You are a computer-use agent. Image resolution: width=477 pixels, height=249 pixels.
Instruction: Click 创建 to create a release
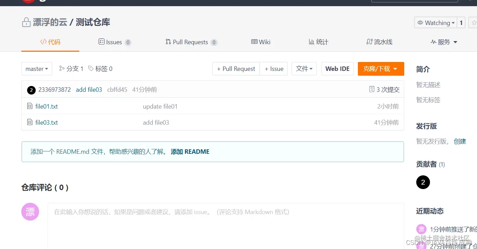(x=460, y=141)
